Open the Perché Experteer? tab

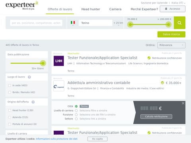pyautogui.click(x=144, y=9)
